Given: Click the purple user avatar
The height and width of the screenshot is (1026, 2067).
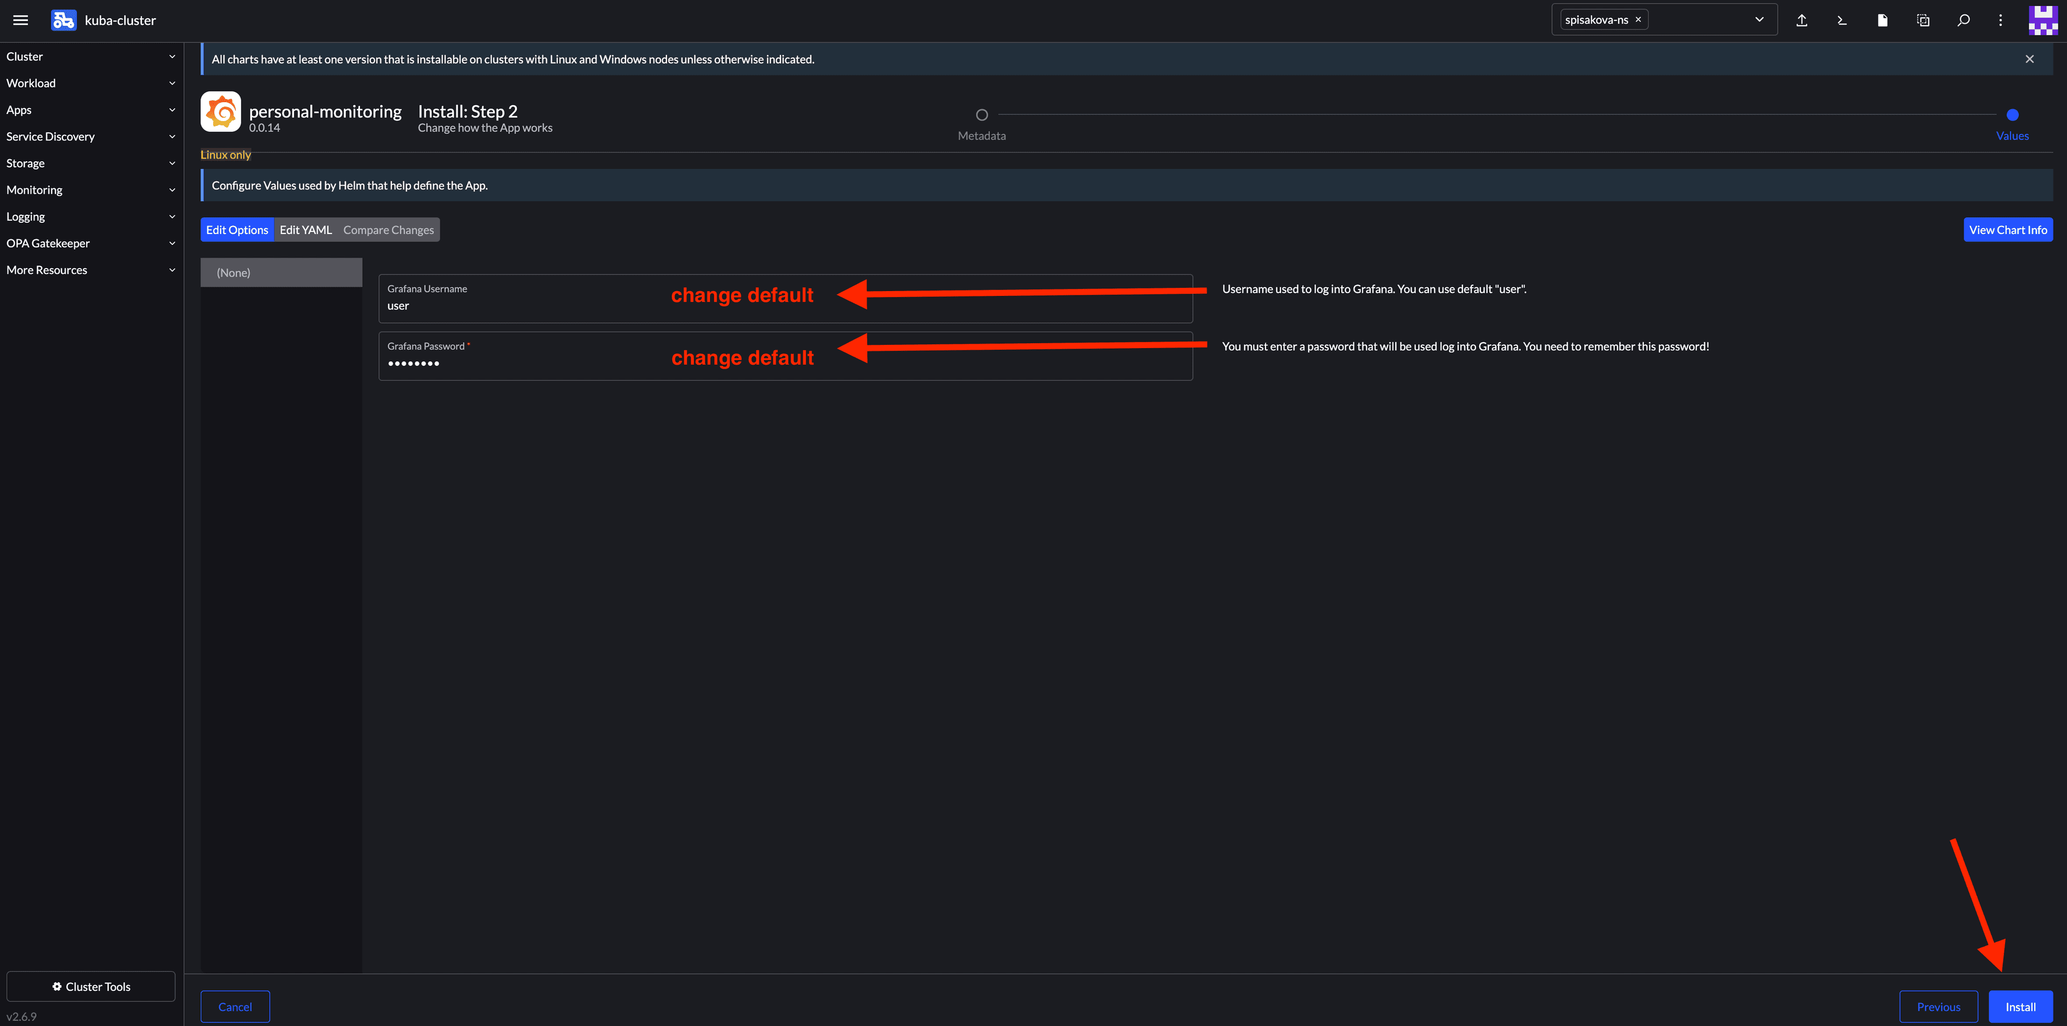Looking at the screenshot, I should click(2042, 20).
